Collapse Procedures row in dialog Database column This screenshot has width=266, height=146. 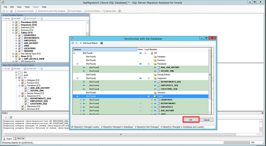(77, 64)
